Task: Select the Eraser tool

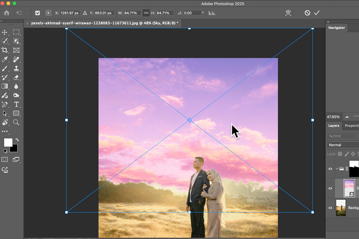Action: 16,78
